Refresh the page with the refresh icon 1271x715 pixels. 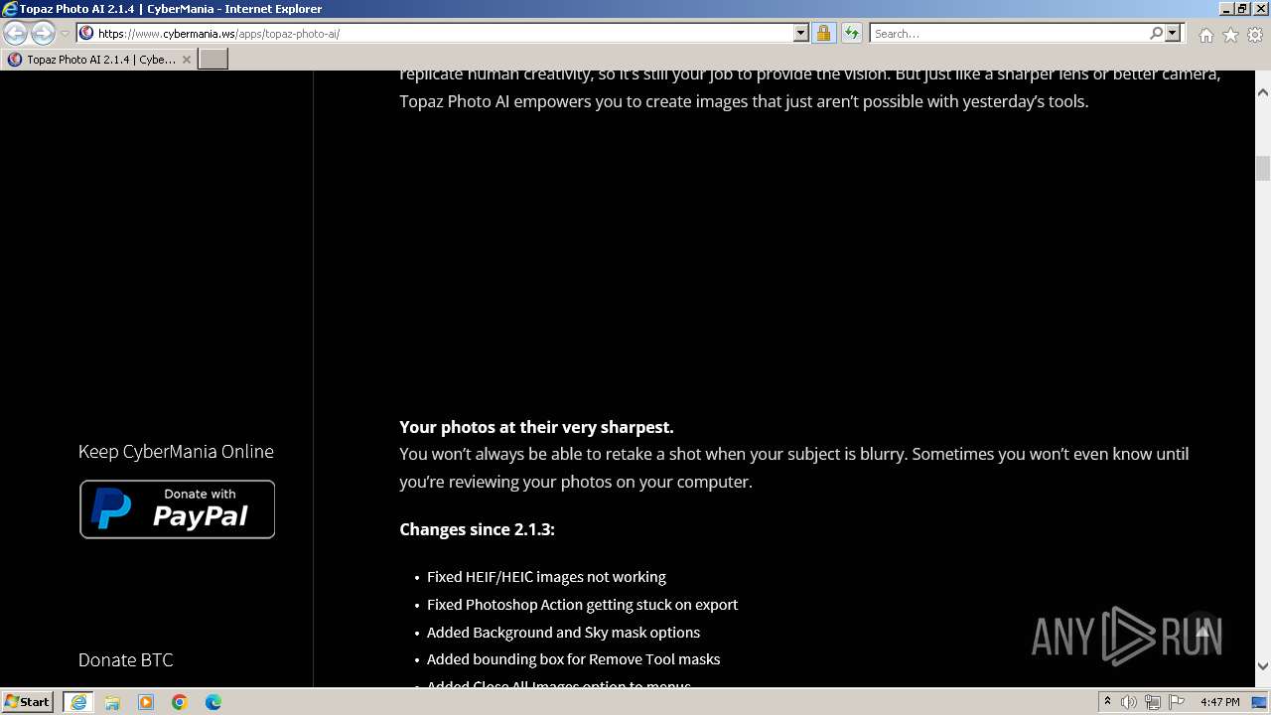coord(851,33)
